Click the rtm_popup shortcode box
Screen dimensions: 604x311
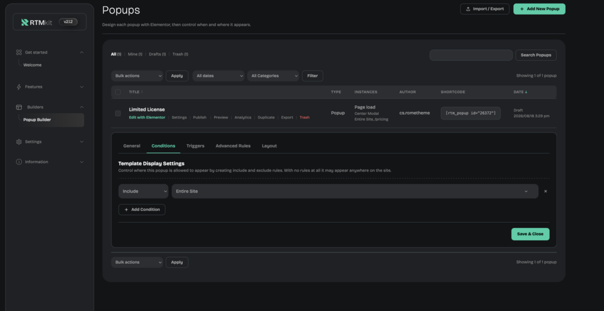(471, 113)
